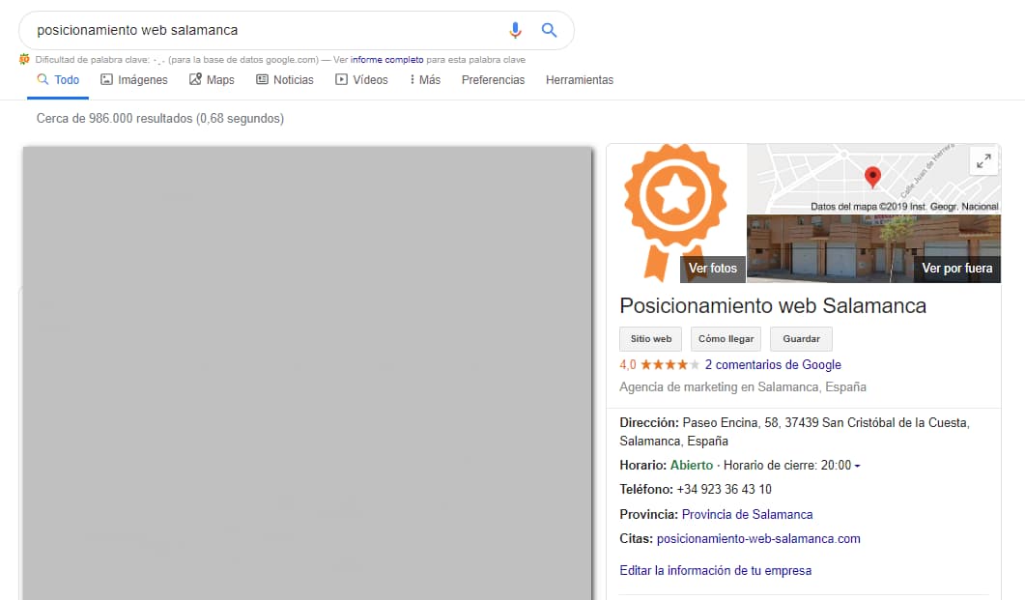Screen dimensions: 1025x600
Task: Click the keyword difficulty extension icon
Action: (x=24, y=60)
